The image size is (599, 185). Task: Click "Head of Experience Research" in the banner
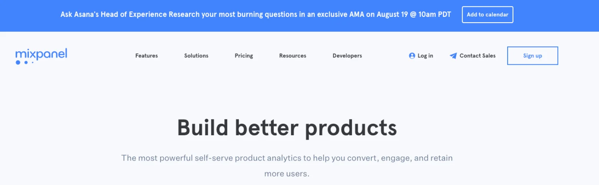[x=150, y=15]
